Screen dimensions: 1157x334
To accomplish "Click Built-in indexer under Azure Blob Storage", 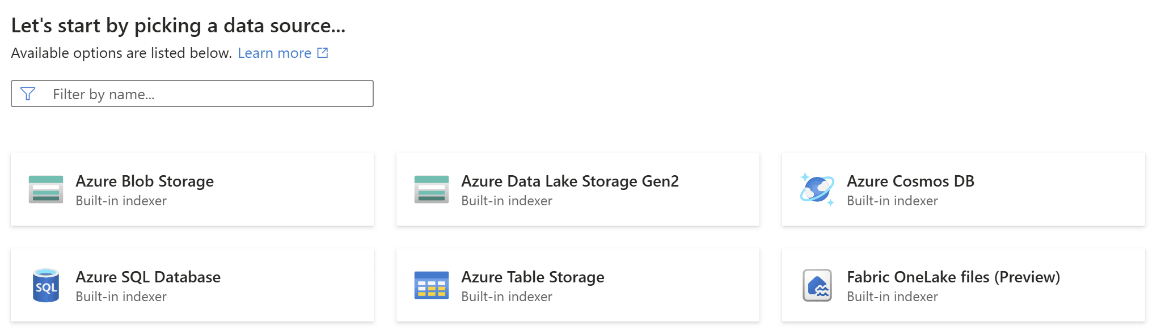I will pos(121,201).
